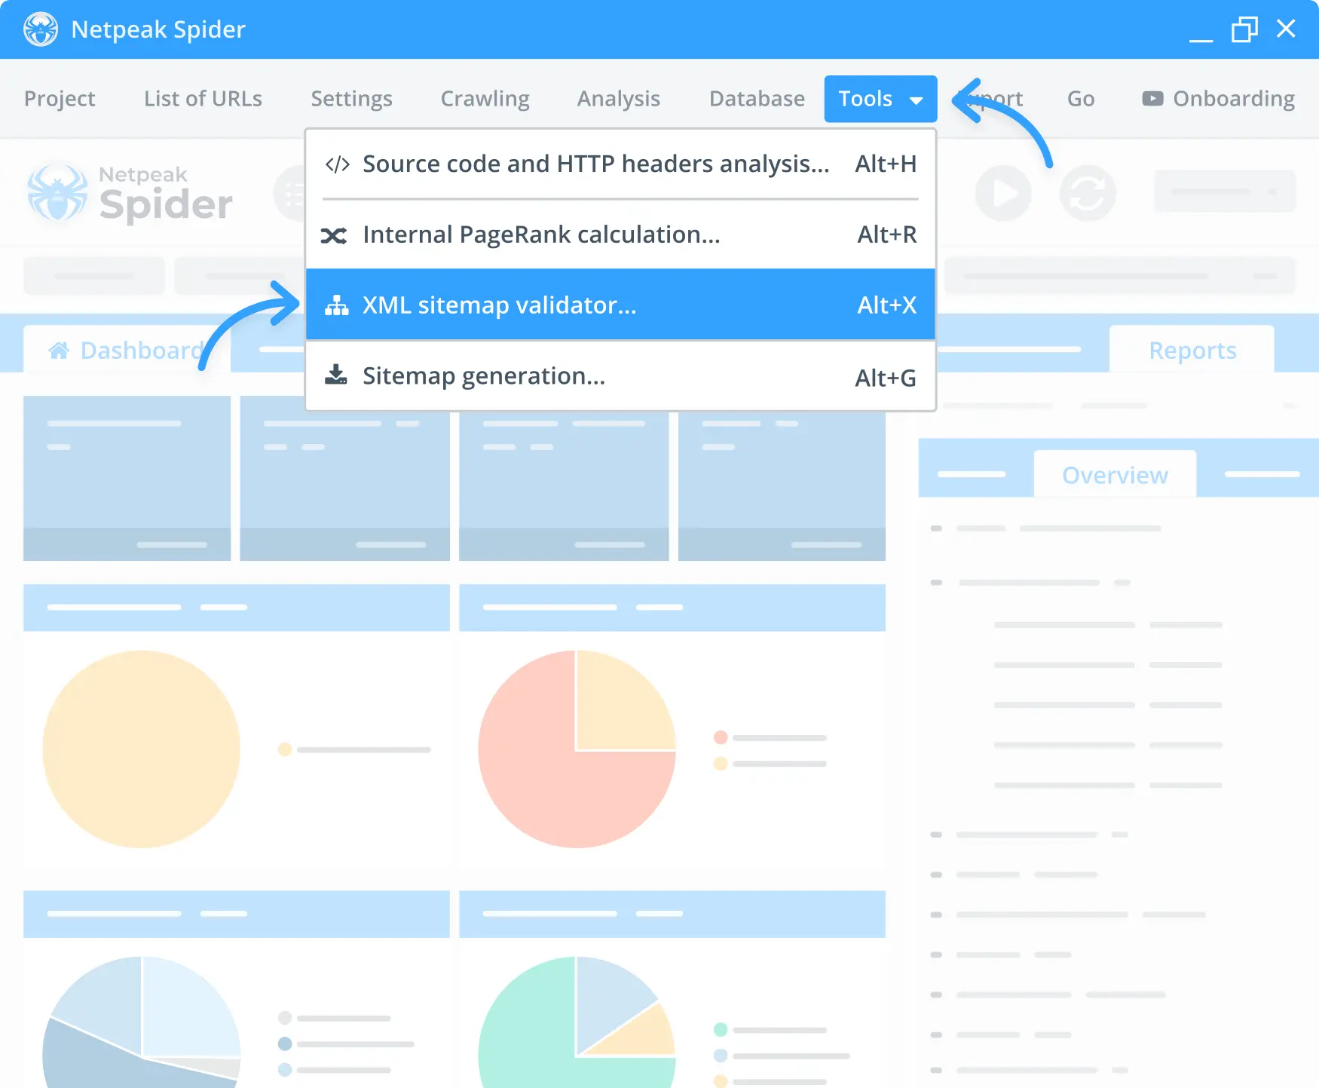Screen dimensions: 1319x1088
Task: Collapse the Tools dropdown menu
Action: click(x=880, y=99)
